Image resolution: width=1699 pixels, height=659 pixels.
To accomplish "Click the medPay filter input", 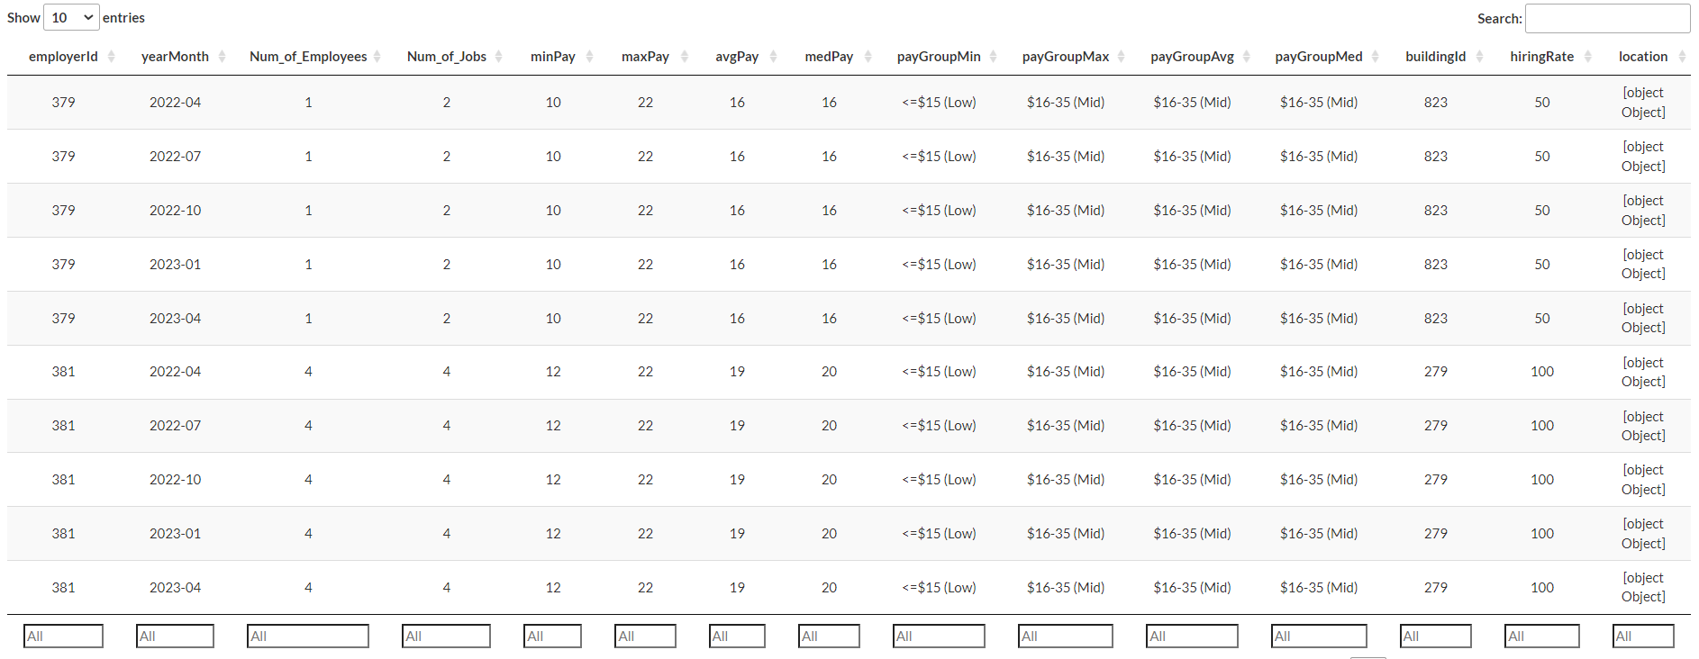I will tap(829, 636).
